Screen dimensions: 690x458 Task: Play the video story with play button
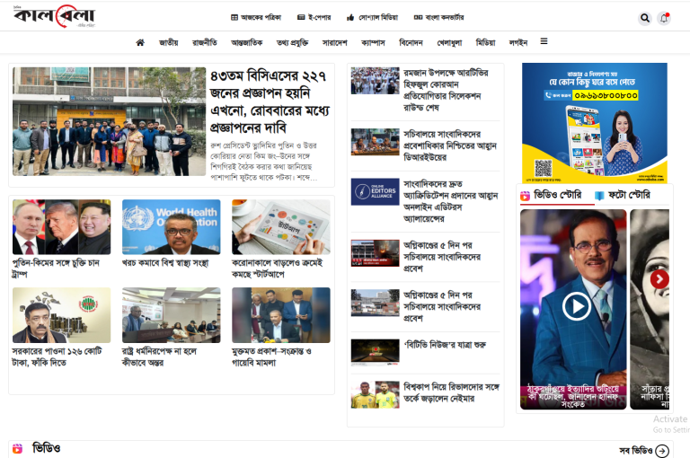(x=576, y=306)
